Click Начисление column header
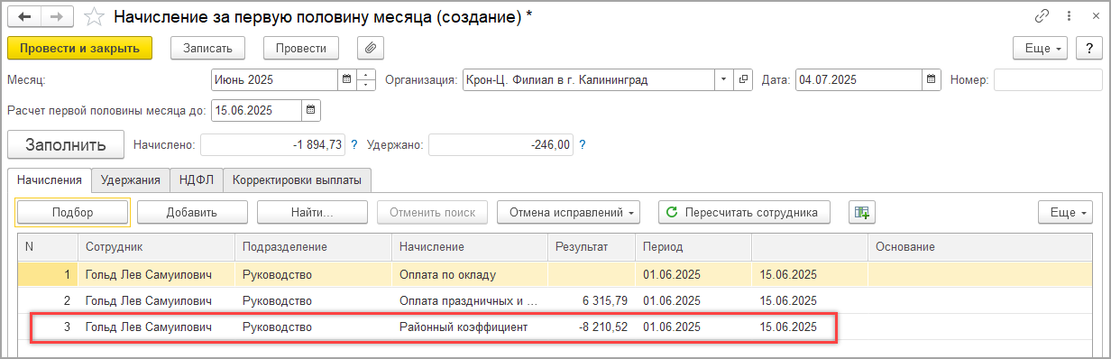Screen dimensions: 1111x359 click(469, 246)
